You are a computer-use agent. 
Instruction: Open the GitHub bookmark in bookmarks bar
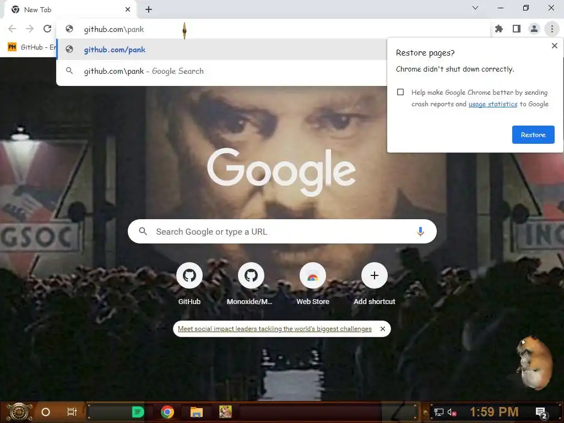pos(31,47)
